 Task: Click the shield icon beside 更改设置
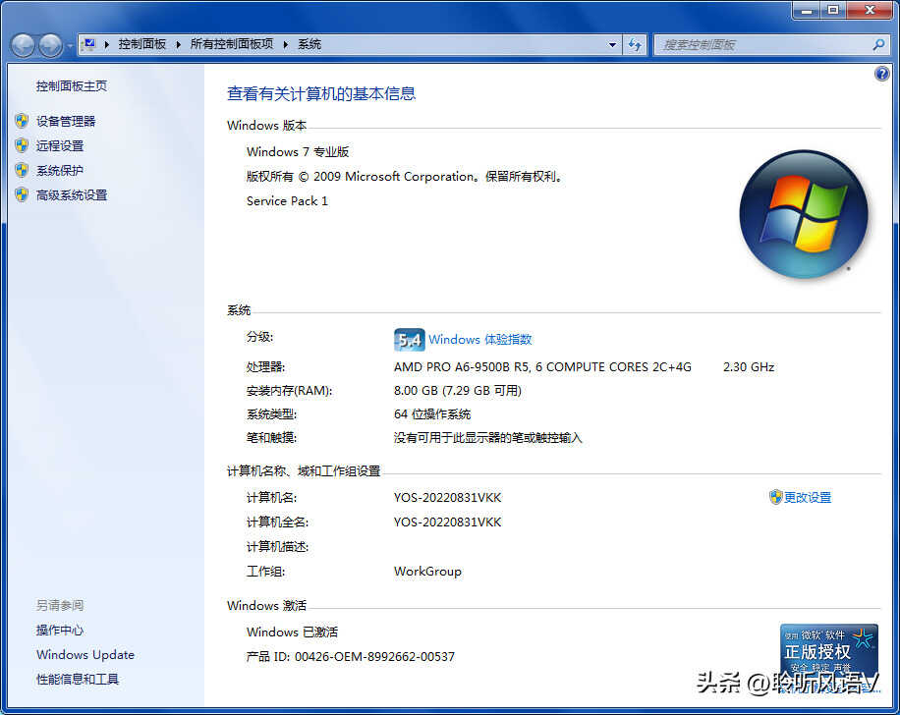pos(775,497)
